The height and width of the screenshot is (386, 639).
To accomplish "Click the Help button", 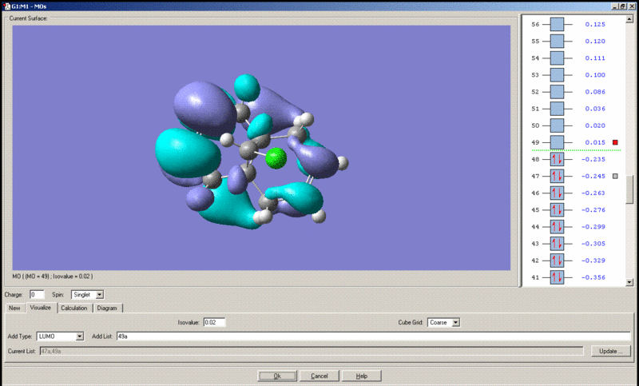I will pos(362,376).
